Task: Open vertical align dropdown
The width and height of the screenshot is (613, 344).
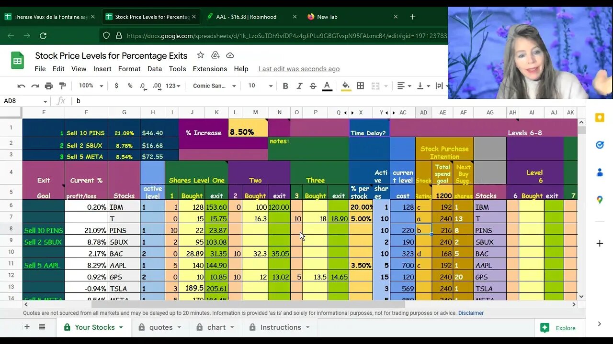Action: (423, 86)
